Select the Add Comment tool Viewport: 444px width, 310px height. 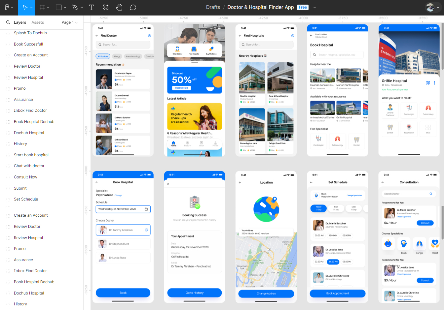pos(133,7)
